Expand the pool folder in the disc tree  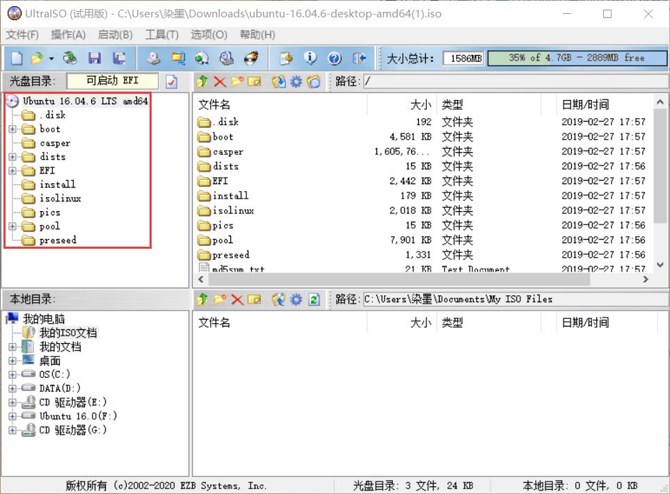(x=13, y=226)
